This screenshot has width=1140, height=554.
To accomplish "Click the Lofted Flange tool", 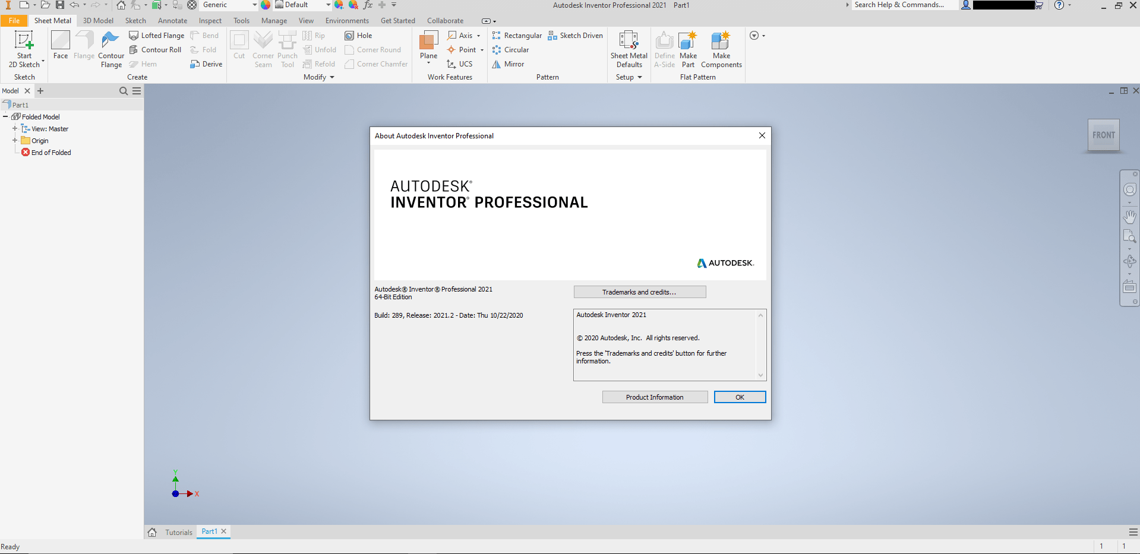I will pyautogui.click(x=157, y=36).
